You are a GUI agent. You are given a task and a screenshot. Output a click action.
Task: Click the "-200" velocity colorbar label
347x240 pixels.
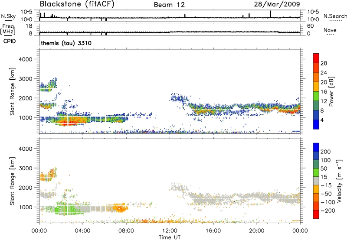(x=328, y=211)
